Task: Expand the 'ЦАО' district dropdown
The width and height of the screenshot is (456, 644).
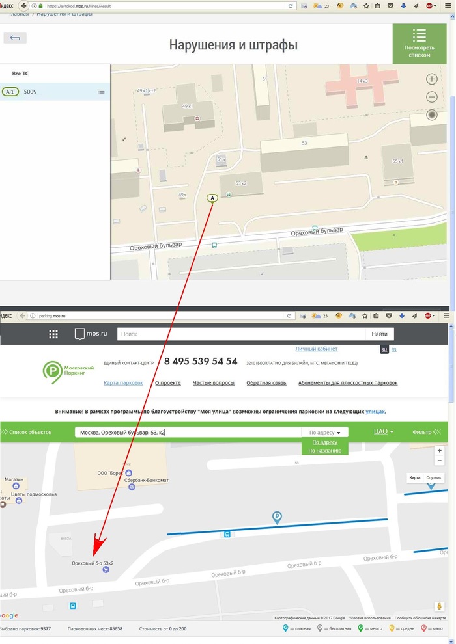Action: tap(384, 431)
